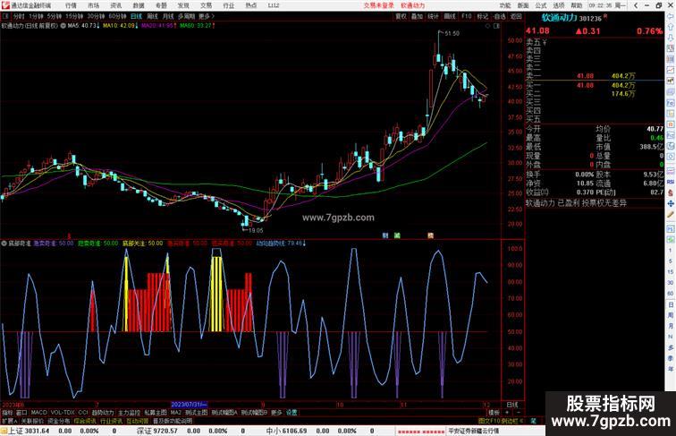Viewport: 676px width, 436px height.
Task: Select the 月线 (monthly) period tab
Action: tap(168, 16)
